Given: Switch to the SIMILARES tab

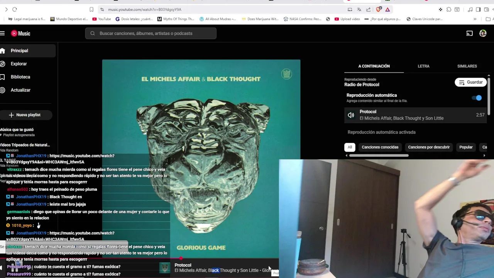Looking at the screenshot, I should click(467, 66).
